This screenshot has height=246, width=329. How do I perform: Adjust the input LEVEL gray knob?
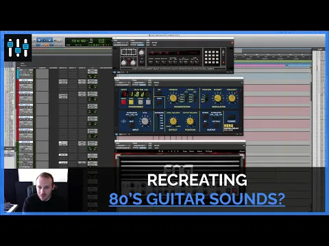[x=145, y=121]
